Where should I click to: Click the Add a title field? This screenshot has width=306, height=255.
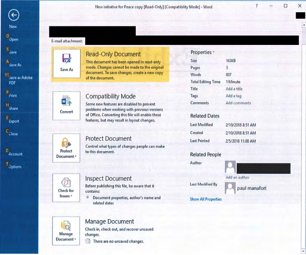pyautogui.click(x=234, y=89)
